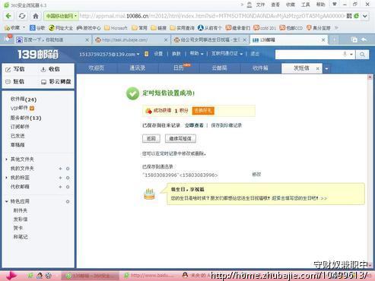The width and height of the screenshot is (375, 281).
Task: Click the search magnifier button in 139 header
Action: point(362,54)
